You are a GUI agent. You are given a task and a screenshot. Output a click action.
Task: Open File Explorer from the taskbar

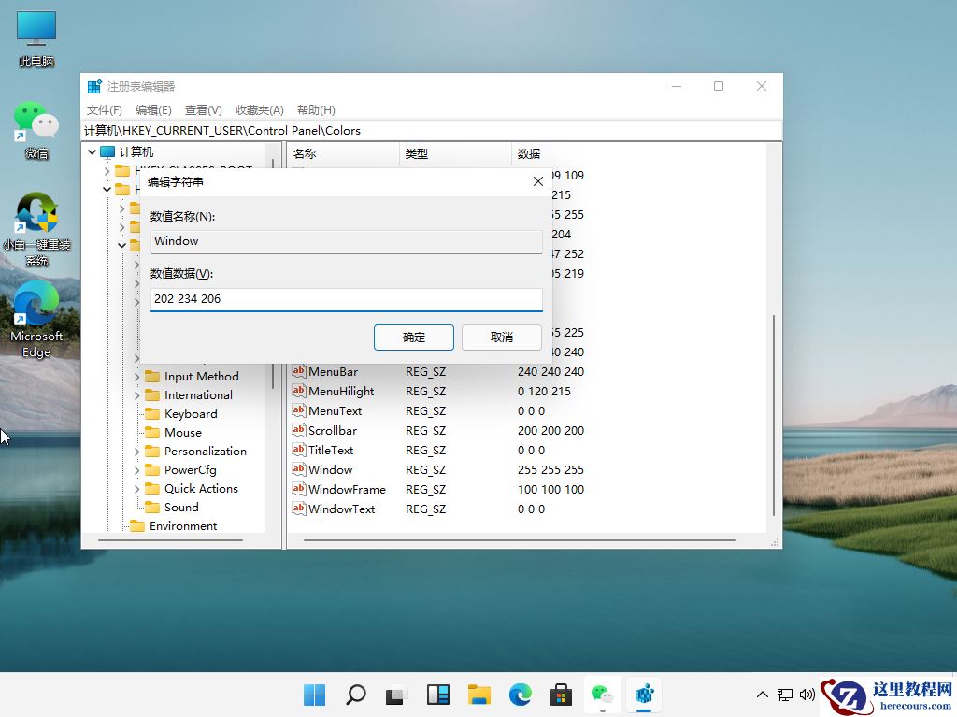pyautogui.click(x=478, y=695)
